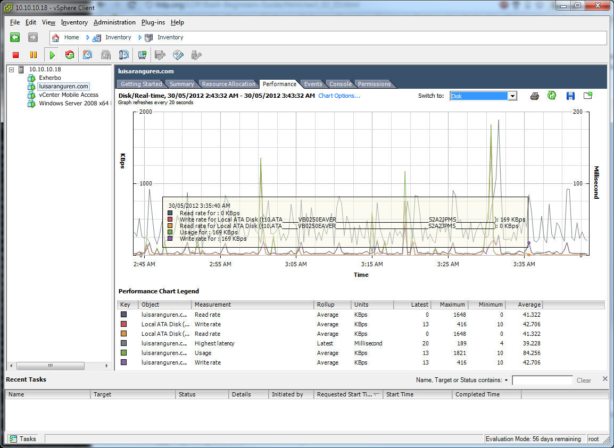Click Evaluation Mode status bar text
Image resolution: width=614 pixels, height=448 pixels.
533,439
